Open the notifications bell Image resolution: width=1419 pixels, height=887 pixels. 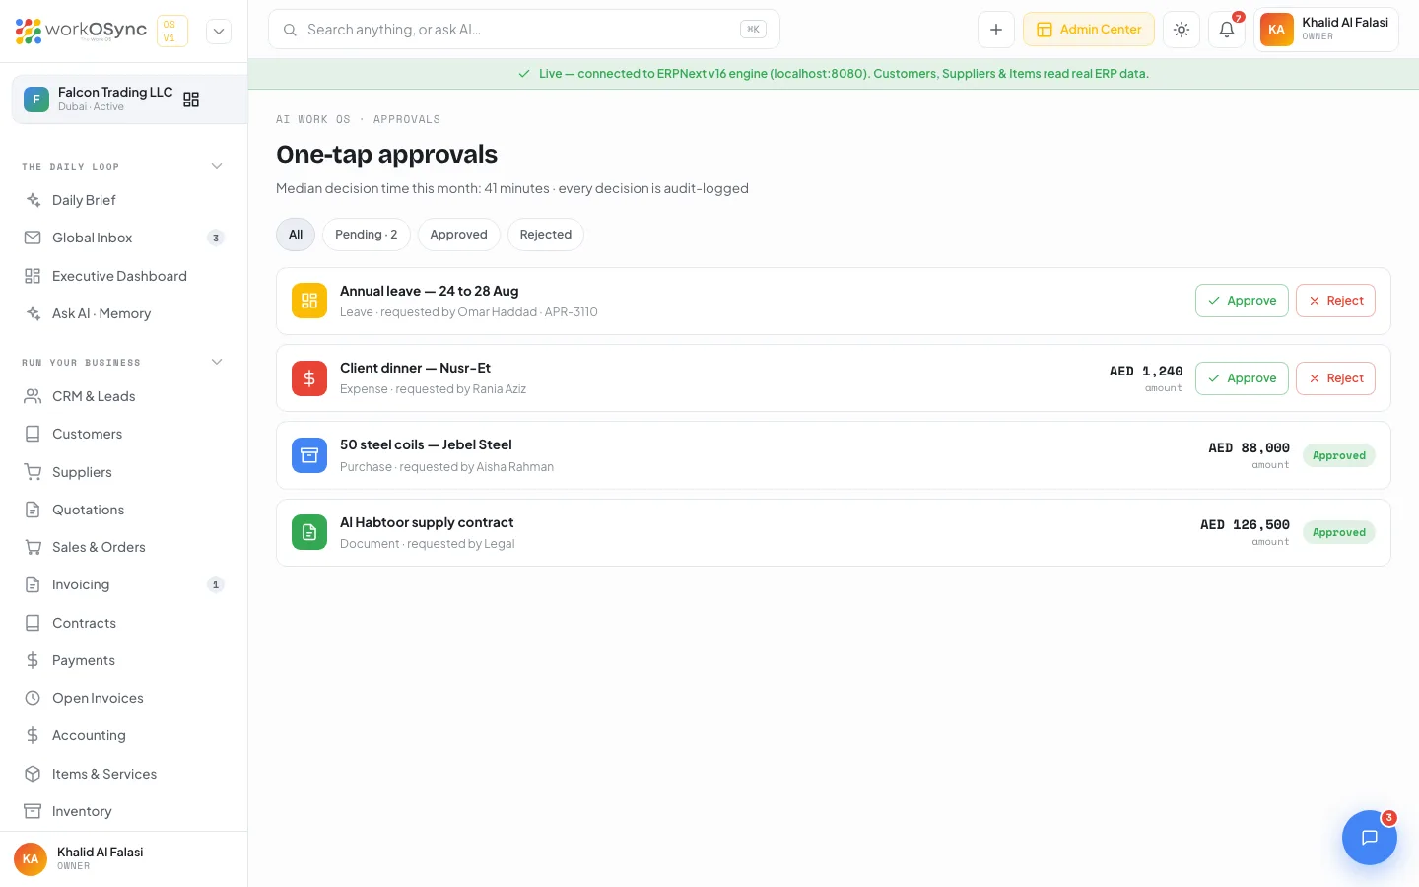[x=1227, y=30]
